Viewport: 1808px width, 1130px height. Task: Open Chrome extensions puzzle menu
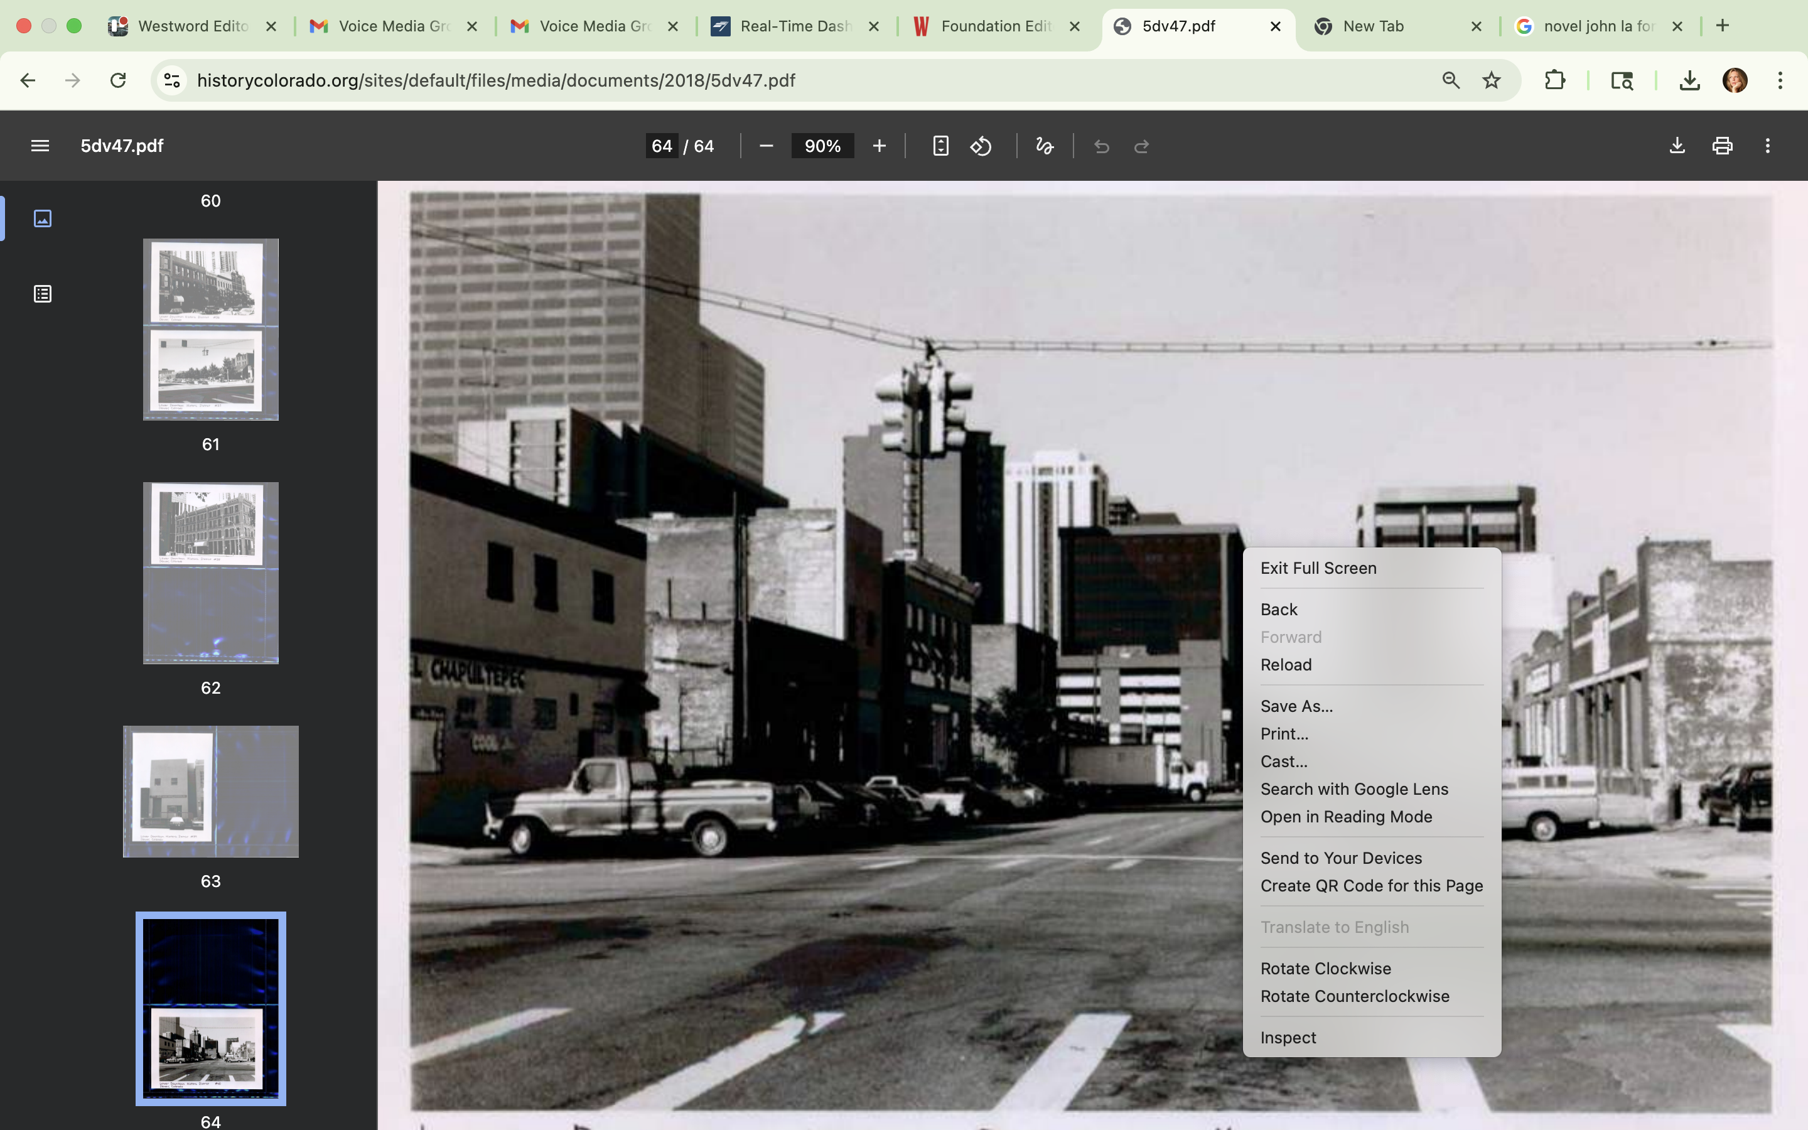1554,80
